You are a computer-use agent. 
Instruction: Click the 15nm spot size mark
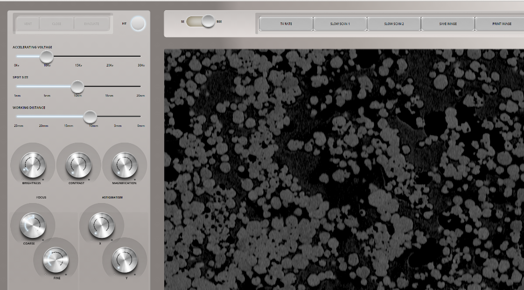(x=109, y=96)
